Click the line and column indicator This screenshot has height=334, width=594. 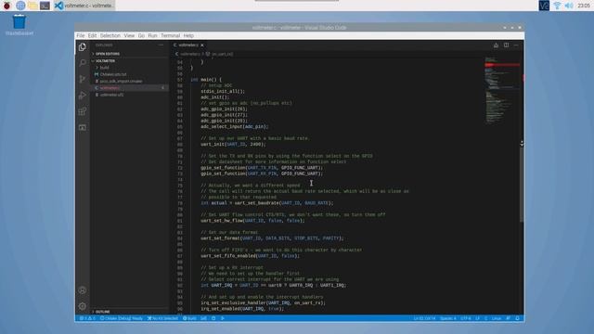coord(424,318)
